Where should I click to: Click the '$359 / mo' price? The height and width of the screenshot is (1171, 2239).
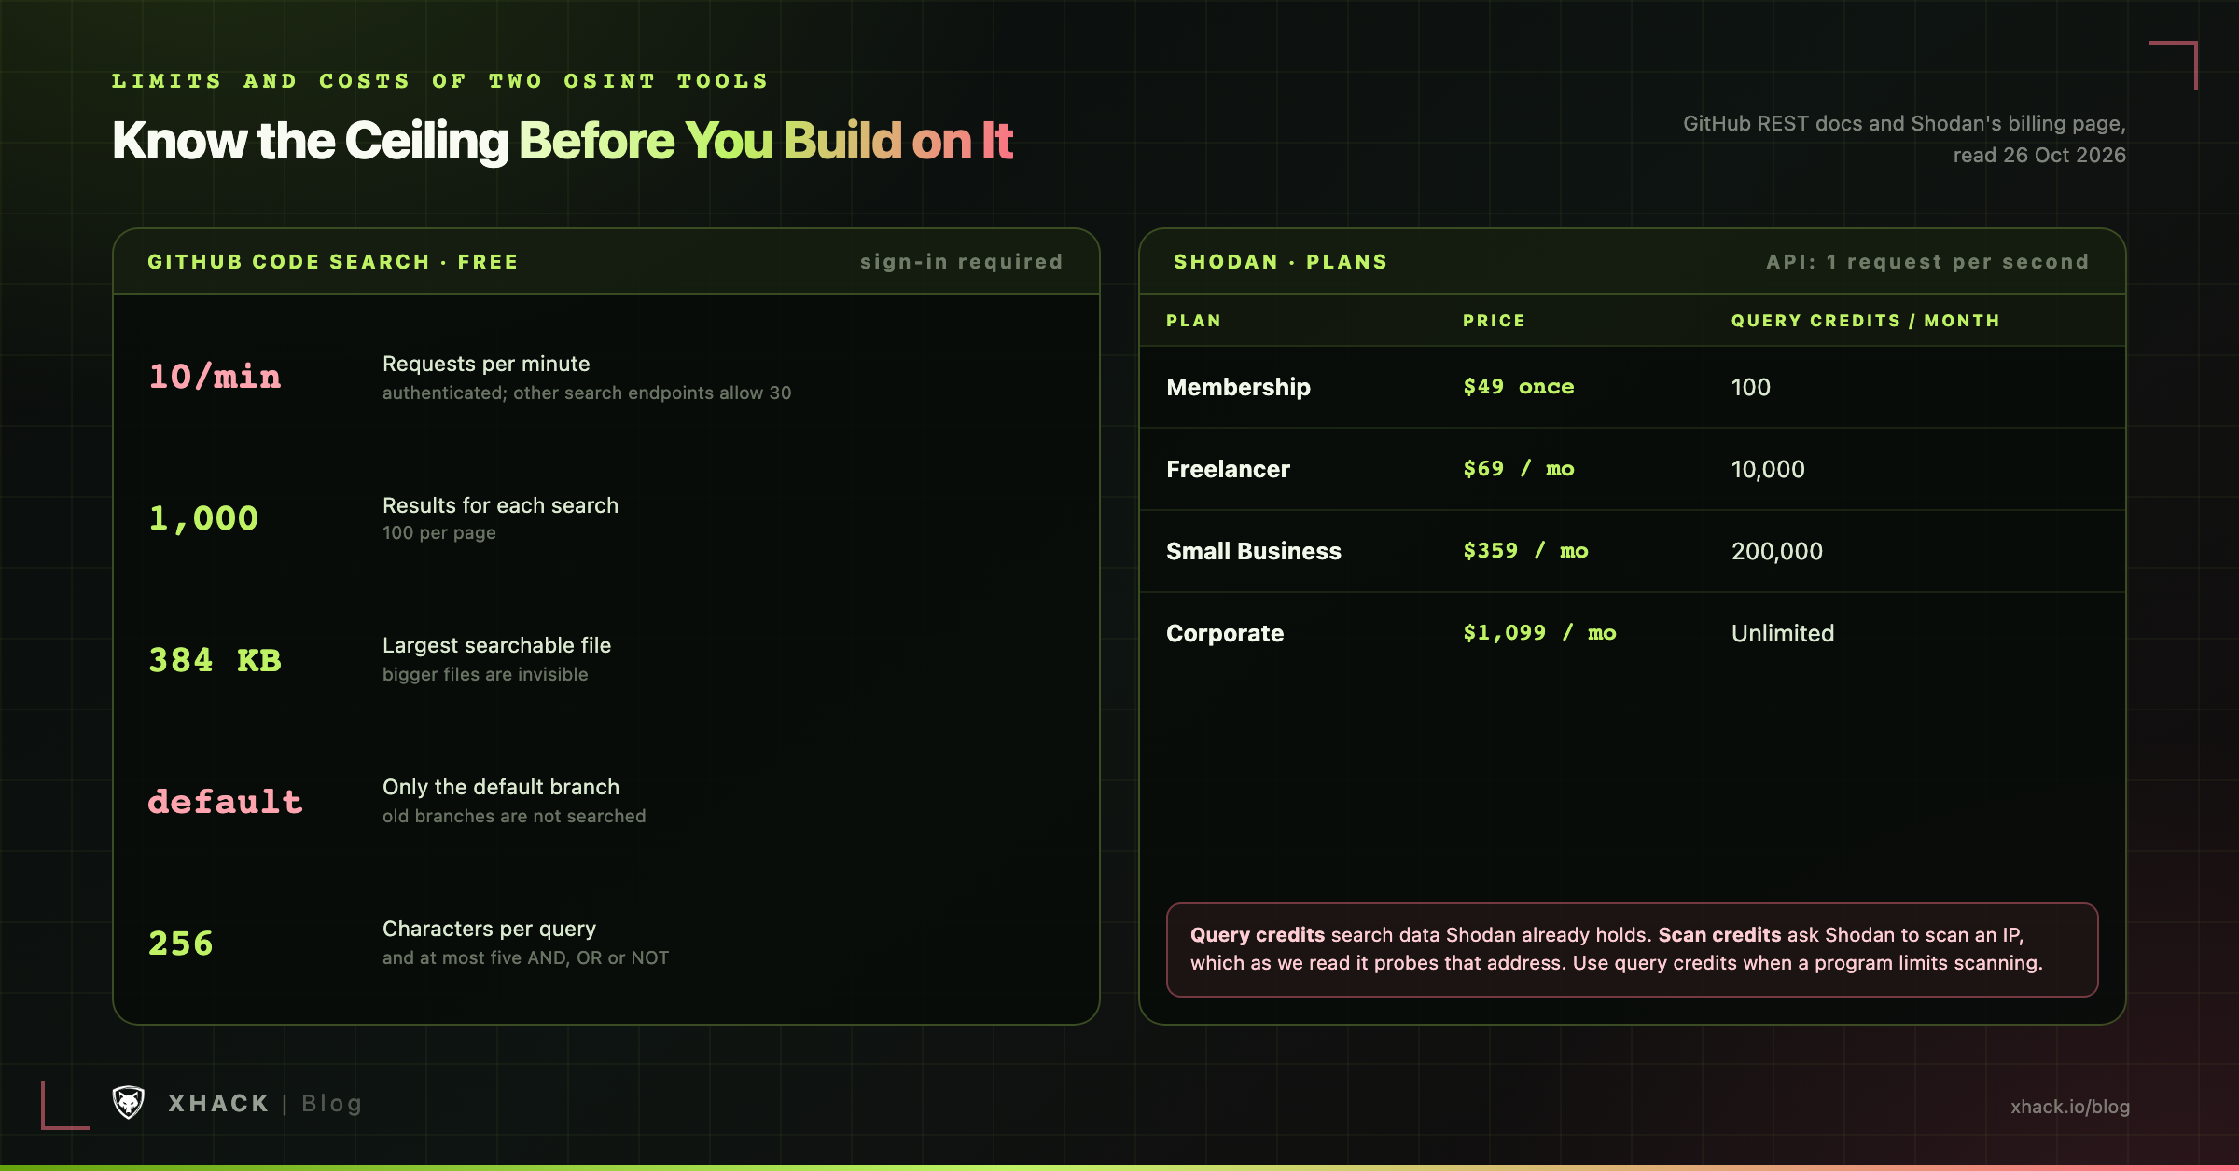click(1525, 551)
